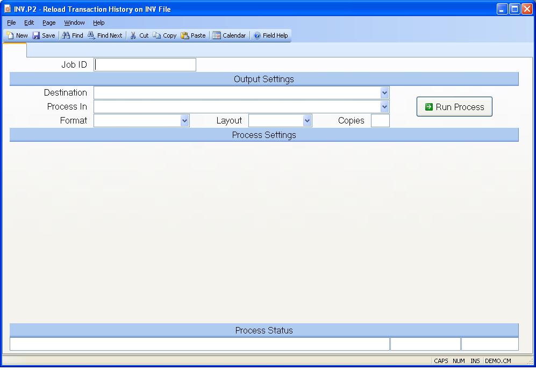This screenshot has height=370, width=536.
Task: Open the Layout dropdown list
Action: tap(307, 121)
